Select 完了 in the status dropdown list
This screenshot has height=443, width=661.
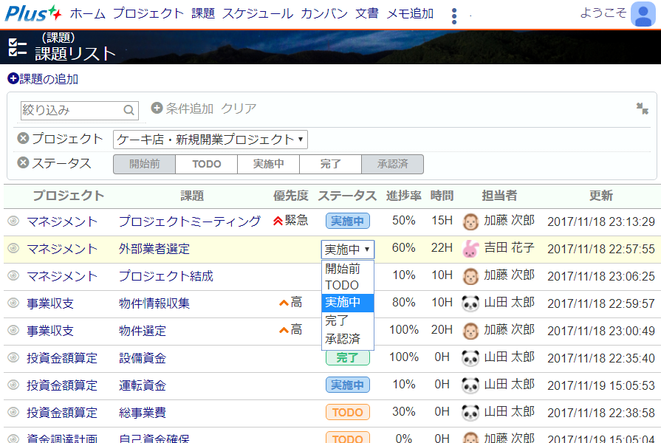coord(337,321)
